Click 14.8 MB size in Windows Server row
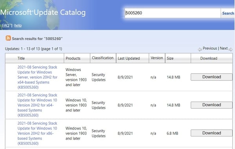Viewport: 235px width, 149px height. coord(174,77)
